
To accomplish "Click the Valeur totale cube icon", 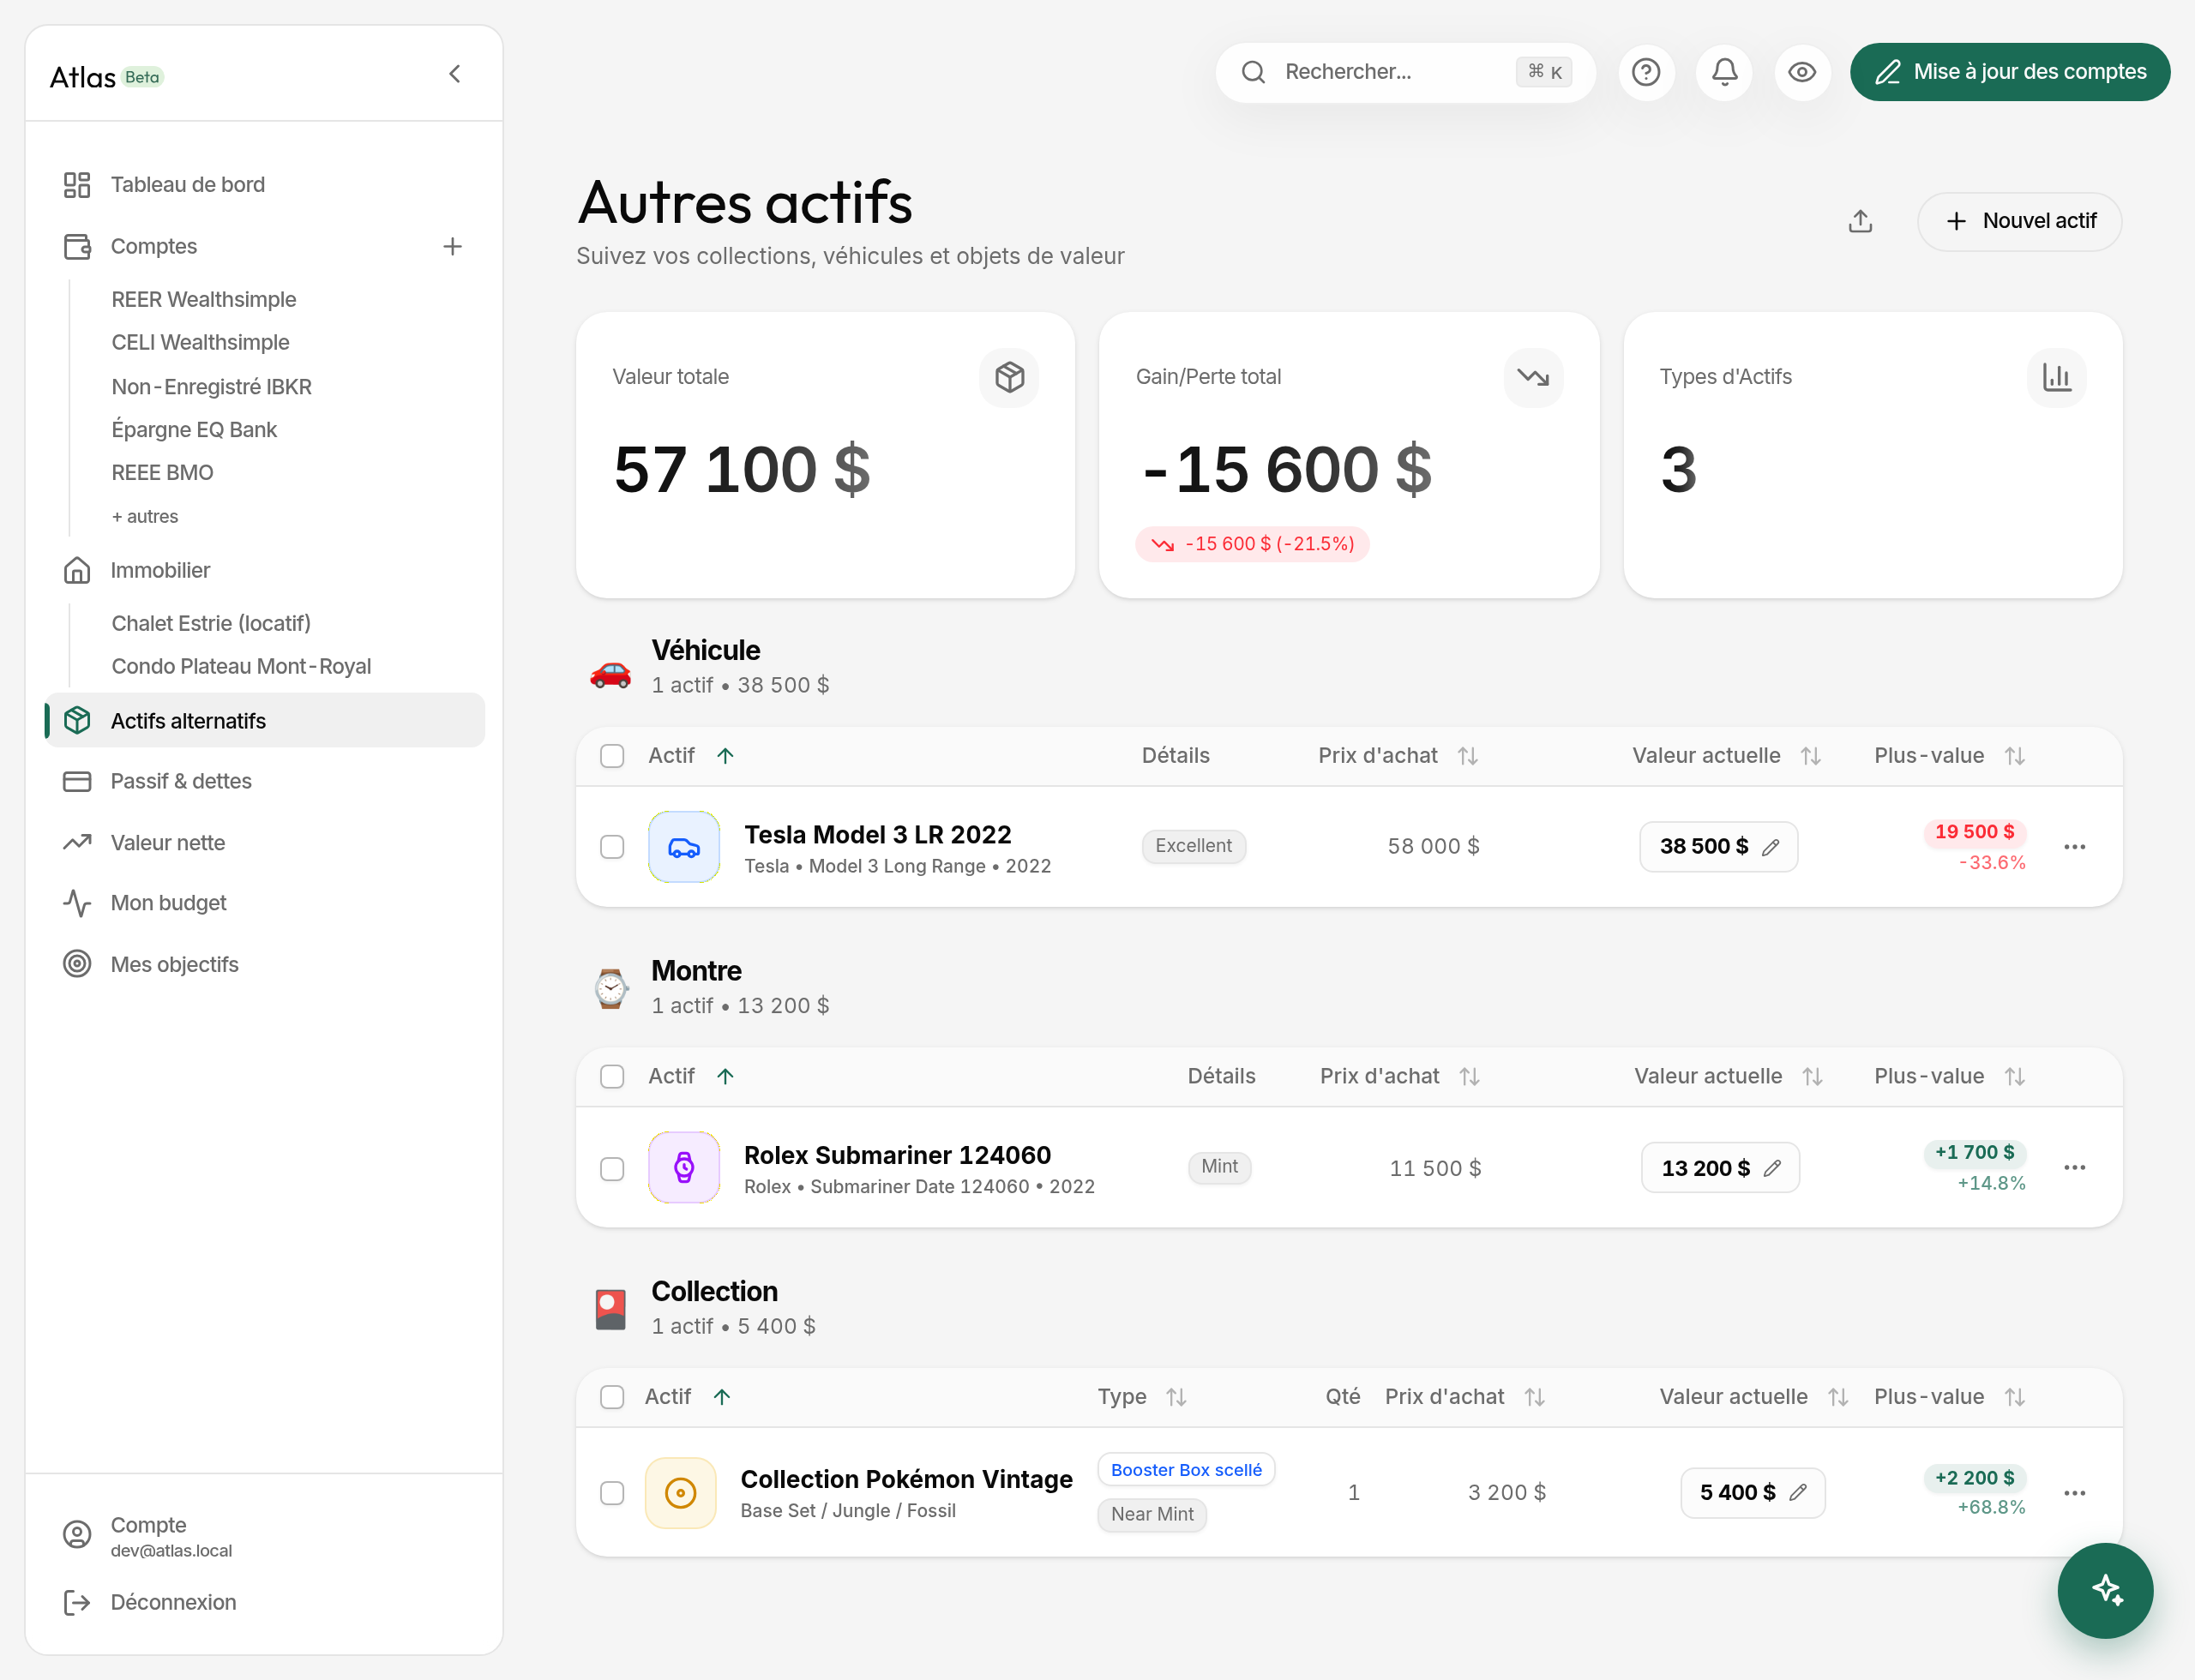I will [1008, 377].
